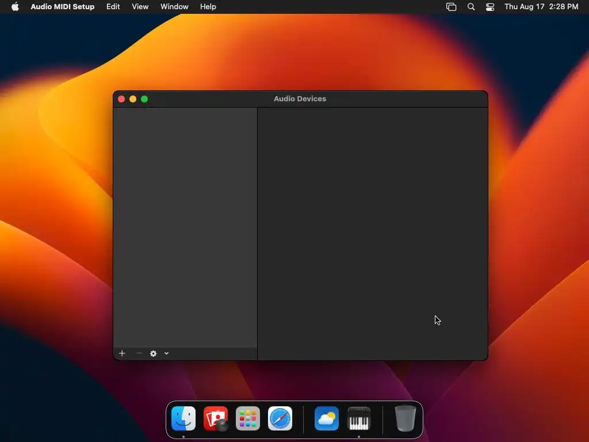Image resolution: width=589 pixels, height=442 pixels.
Task: Open the Apple menu
Action: tap(15, 6)
